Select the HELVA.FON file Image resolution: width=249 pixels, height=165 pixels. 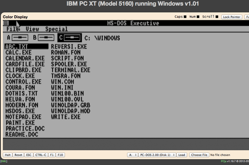20,99
